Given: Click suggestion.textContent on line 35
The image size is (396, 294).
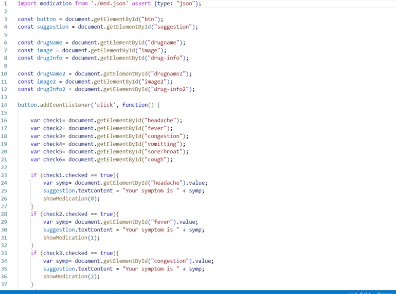Looking at the screenshot, I should point(78,269).
